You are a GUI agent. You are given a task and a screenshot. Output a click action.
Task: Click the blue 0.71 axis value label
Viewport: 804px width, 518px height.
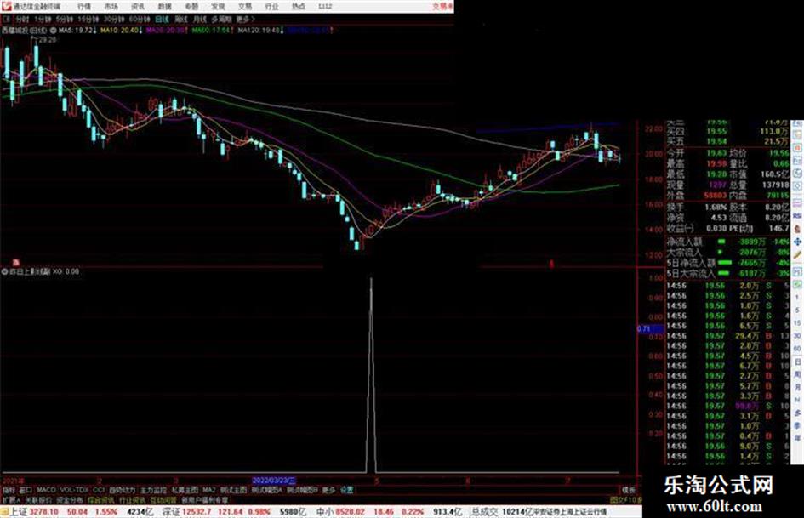651,329
